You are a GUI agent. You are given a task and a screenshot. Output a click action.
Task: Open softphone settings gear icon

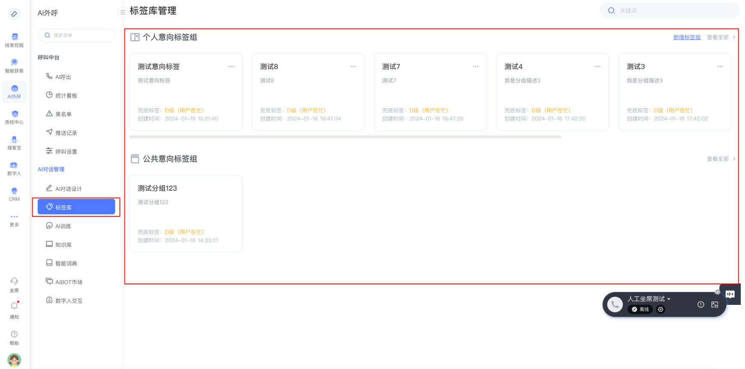coord(661,310)
